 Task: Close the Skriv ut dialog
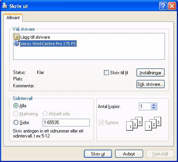point(172,6)
